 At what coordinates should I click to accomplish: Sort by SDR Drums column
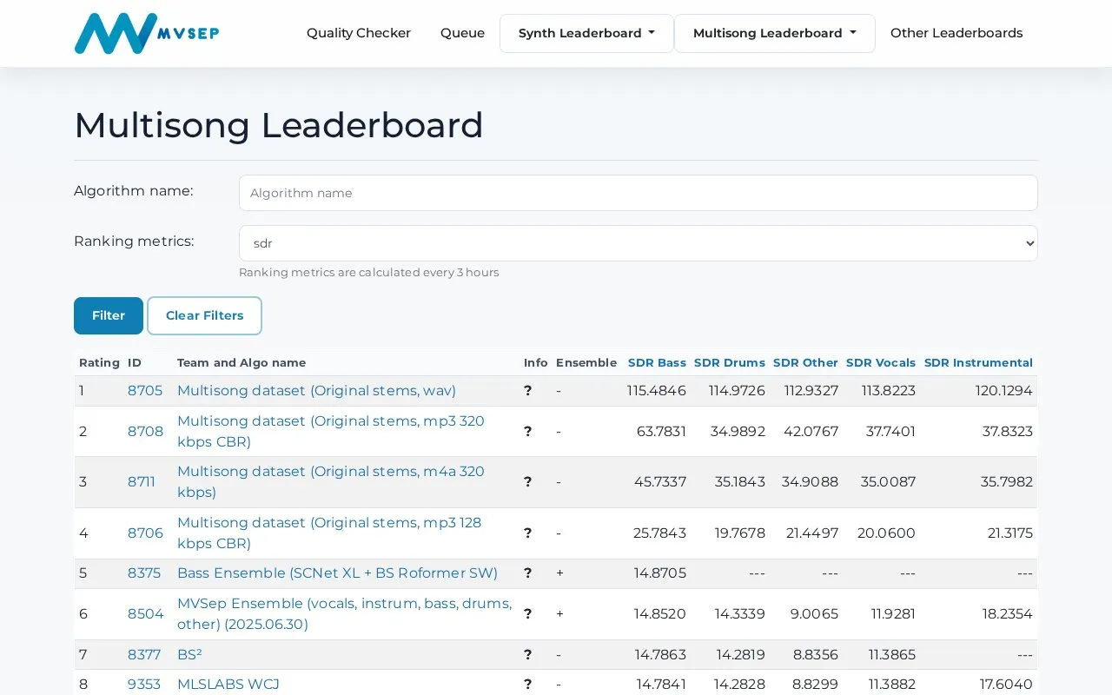[730, 362]
